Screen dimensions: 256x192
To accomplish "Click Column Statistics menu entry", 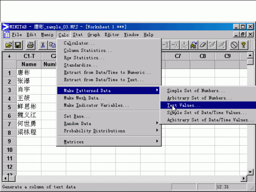I will [x=88, y=50].
